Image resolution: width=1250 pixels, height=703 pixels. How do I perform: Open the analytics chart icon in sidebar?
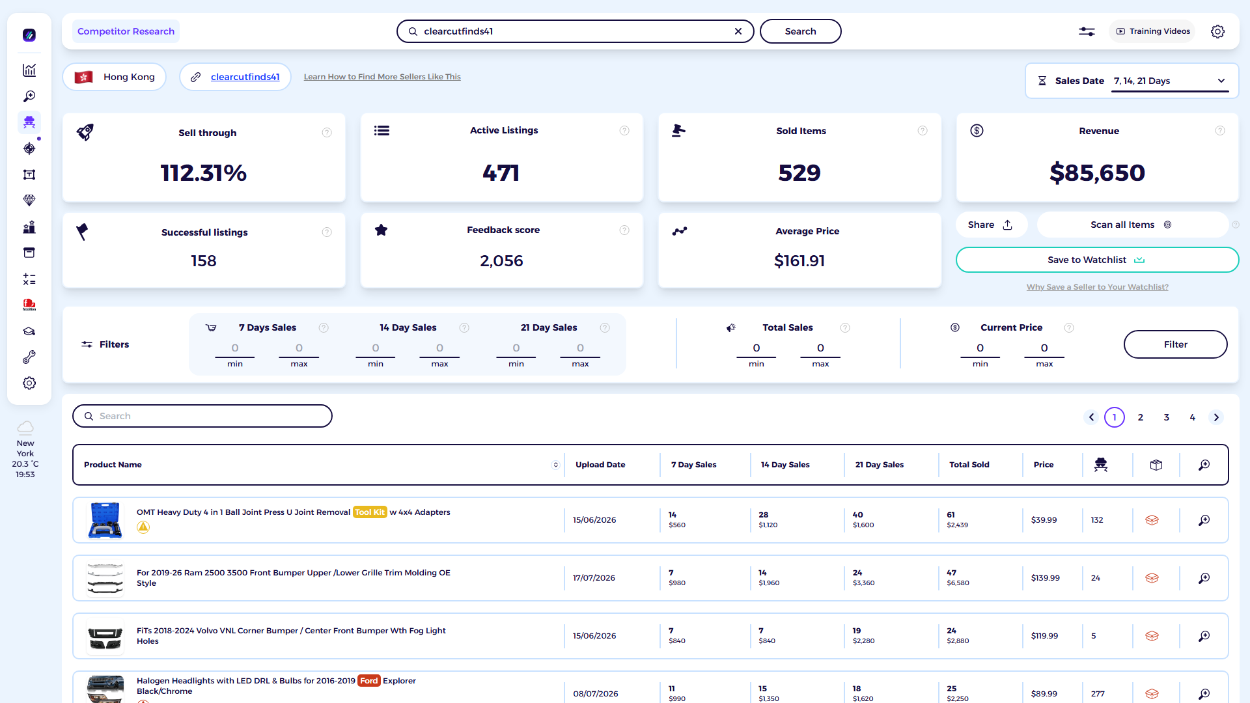[29, 70]
